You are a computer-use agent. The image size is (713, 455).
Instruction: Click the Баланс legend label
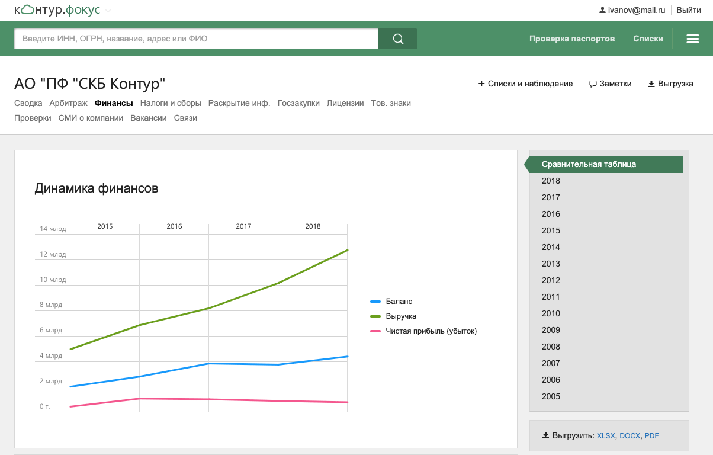point(399,302)
